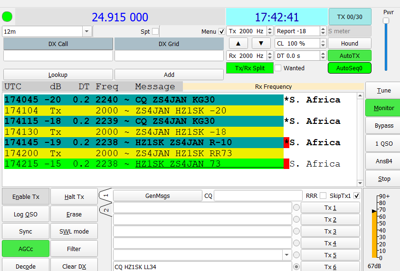400x271 pixels.
Task: Click the Erase button
Action: click(x=74, y=214)
